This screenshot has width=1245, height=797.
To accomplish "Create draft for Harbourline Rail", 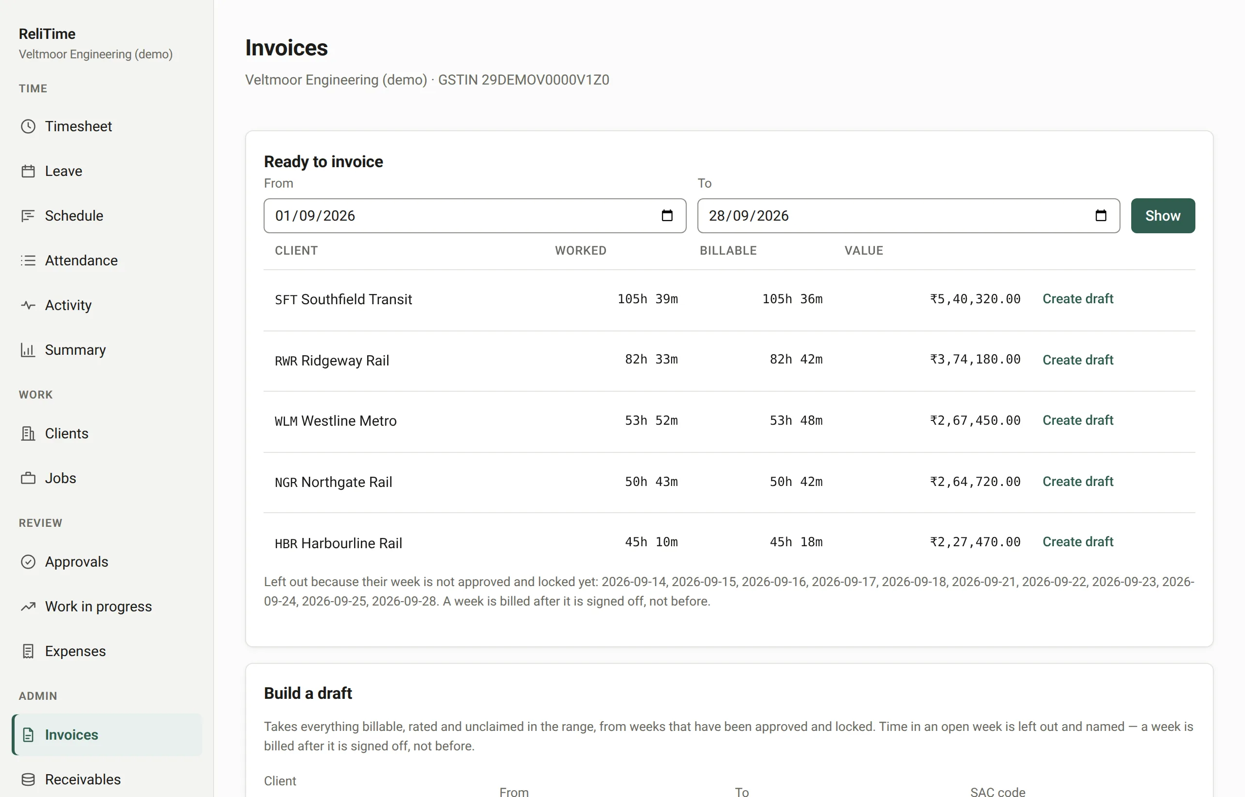I will pos(1078,542).
